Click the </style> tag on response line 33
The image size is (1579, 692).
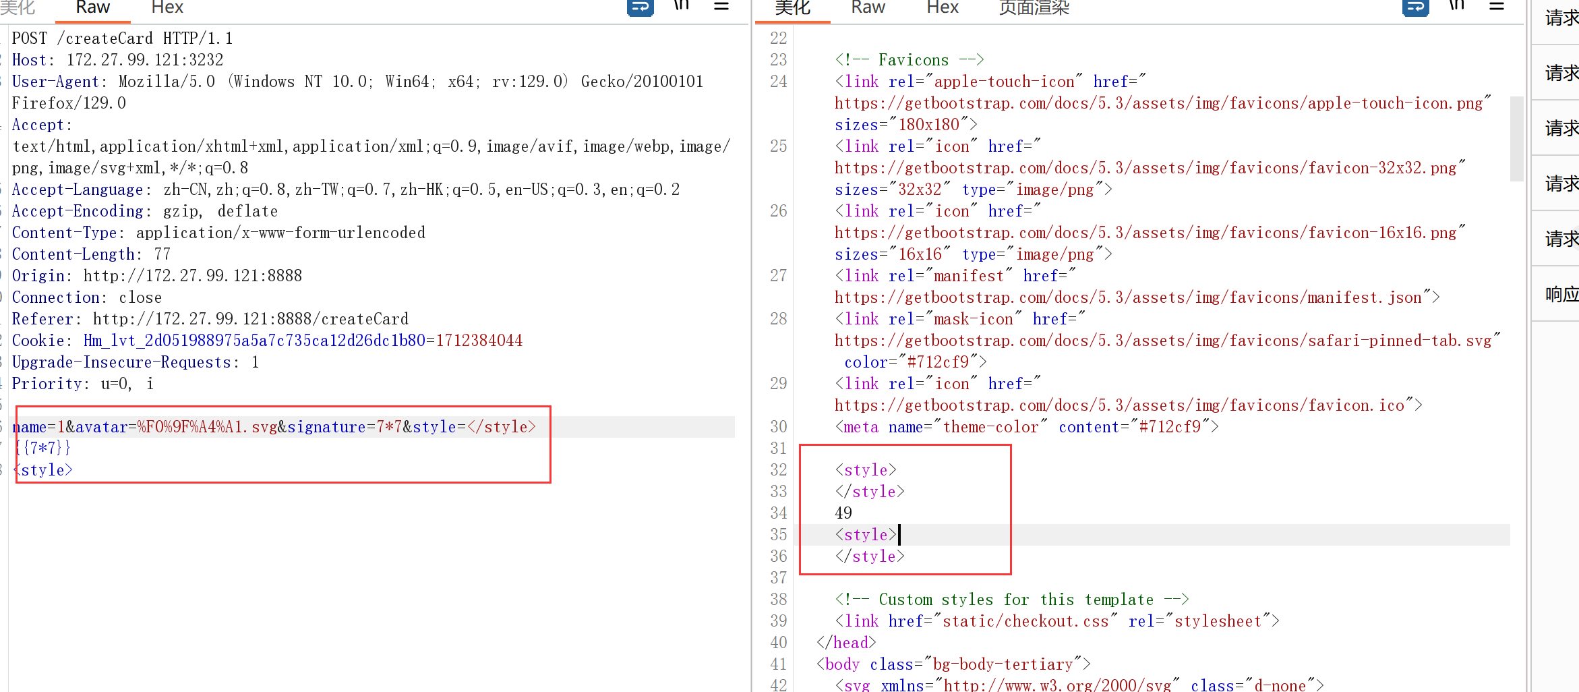[x=870, y=492]
